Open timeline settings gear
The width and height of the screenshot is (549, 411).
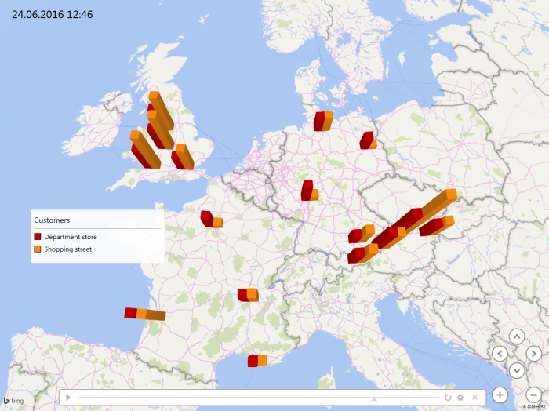point(461,398)
